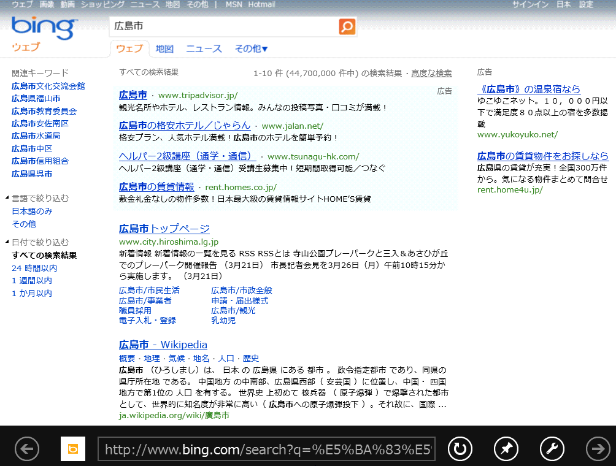Open the 高度な検索 link

tap(431, 73)
